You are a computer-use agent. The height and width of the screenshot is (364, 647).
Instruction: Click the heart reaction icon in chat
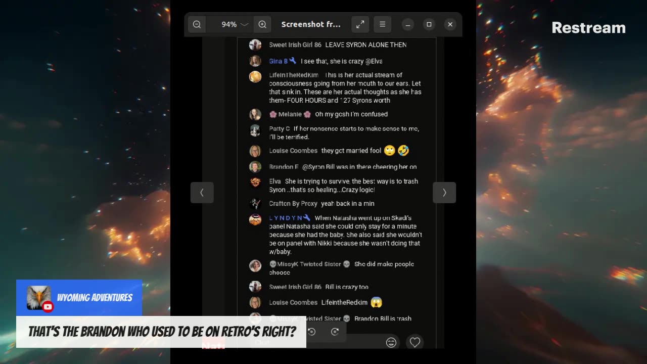pos(415,342)
